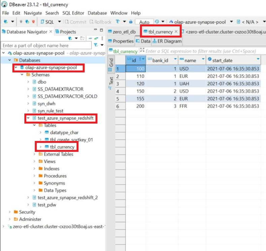The height and width of the screenshot is (251, 266).
Task: Open the navigator filter dropdown arrow
Action: (x=102, y=45)
